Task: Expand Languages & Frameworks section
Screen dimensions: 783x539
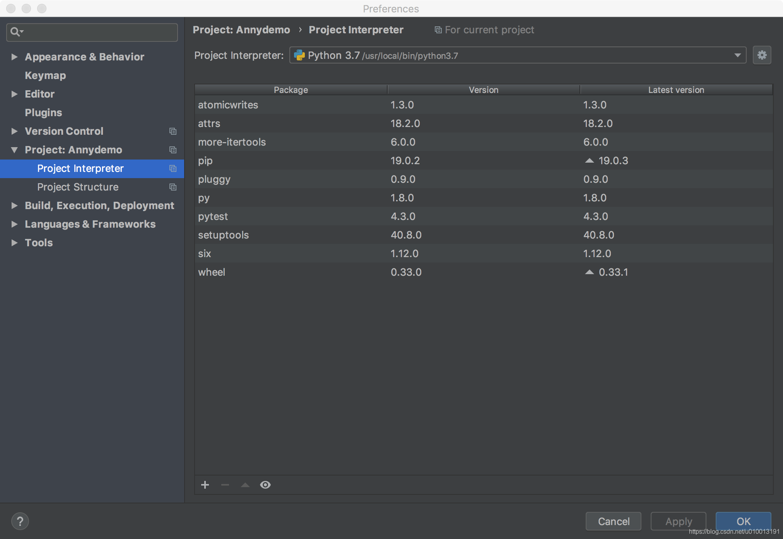Action: 14,224
